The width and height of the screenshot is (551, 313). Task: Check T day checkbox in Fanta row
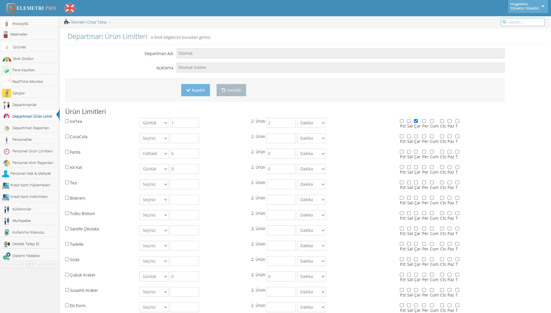pos(457,152)
